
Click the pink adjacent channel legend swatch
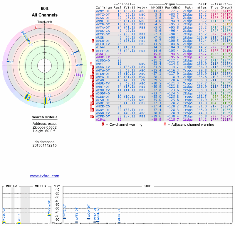165,124
